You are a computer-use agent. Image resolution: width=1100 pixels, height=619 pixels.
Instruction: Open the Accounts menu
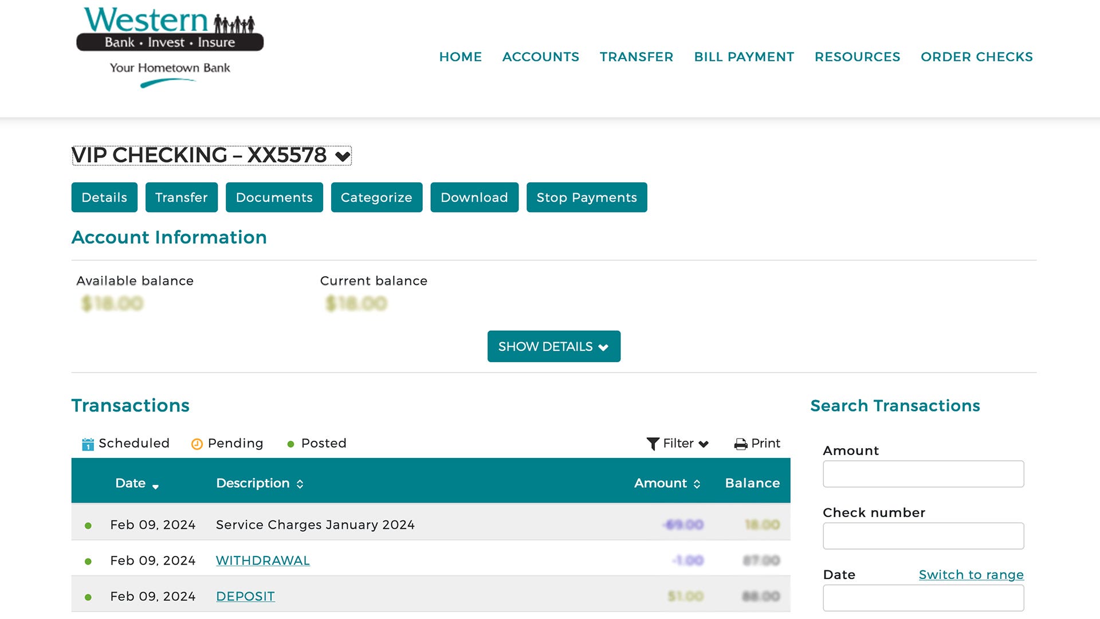pos(540,57)
